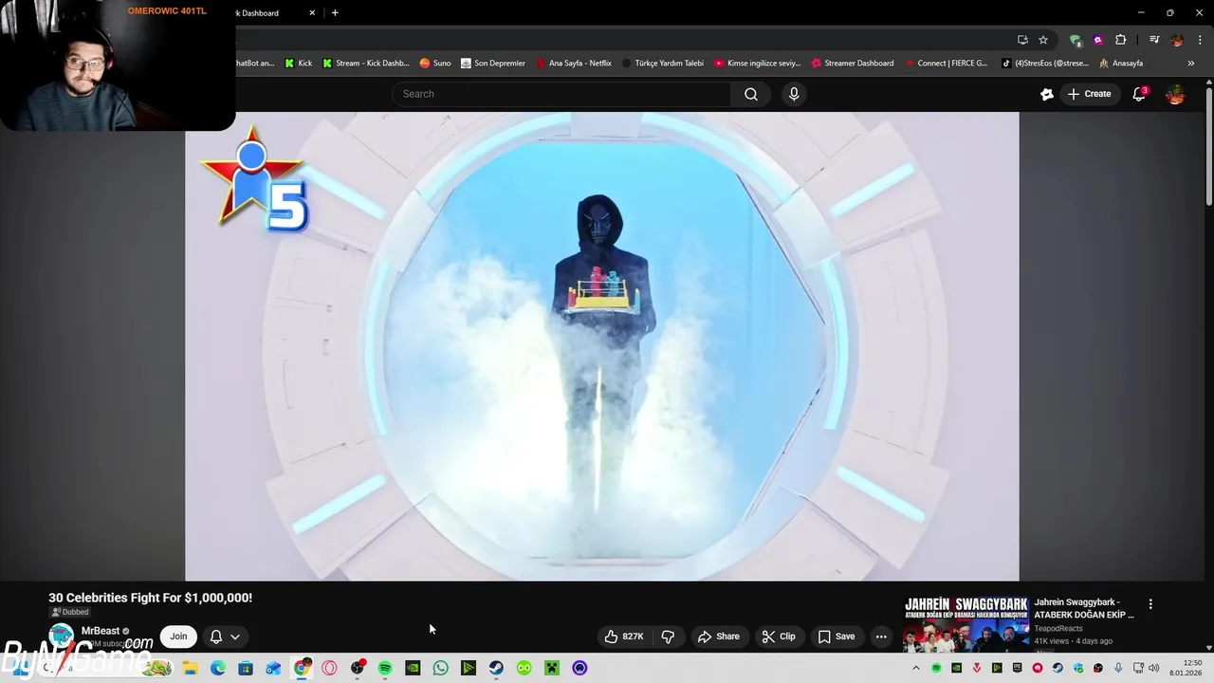The image size is (1214, 683).
Task: Open File Explorer from the taskbar
Action: [190, 668]
